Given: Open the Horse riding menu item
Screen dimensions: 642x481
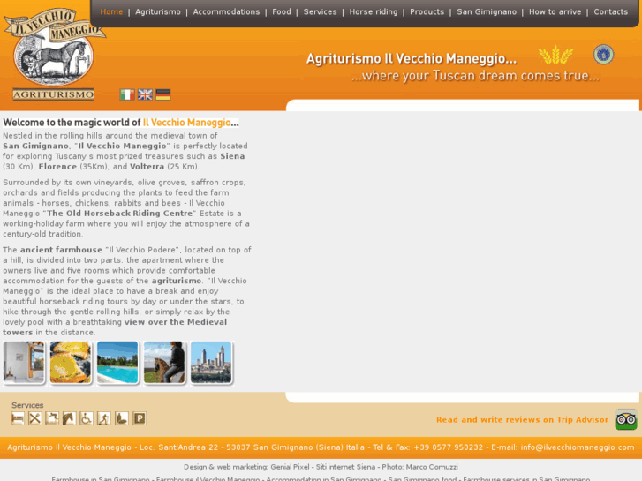Looking at the screenshot, I should tap(373, 11).
